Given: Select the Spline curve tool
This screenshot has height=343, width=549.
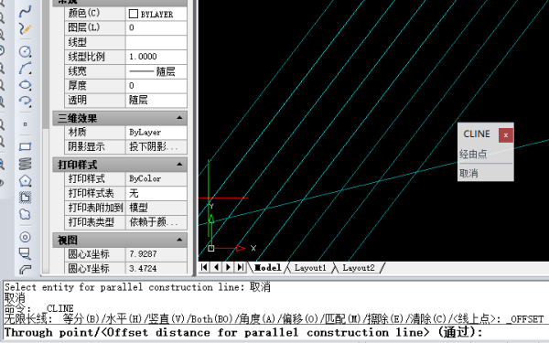Looking at the screenshot, I should point(25,11).
